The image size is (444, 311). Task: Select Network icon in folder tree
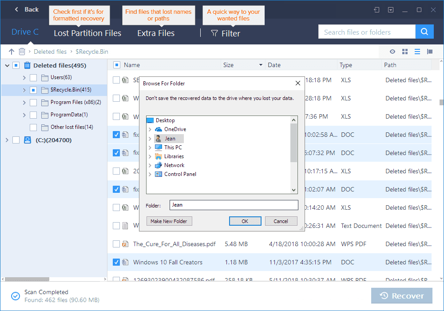coord(159,165)
